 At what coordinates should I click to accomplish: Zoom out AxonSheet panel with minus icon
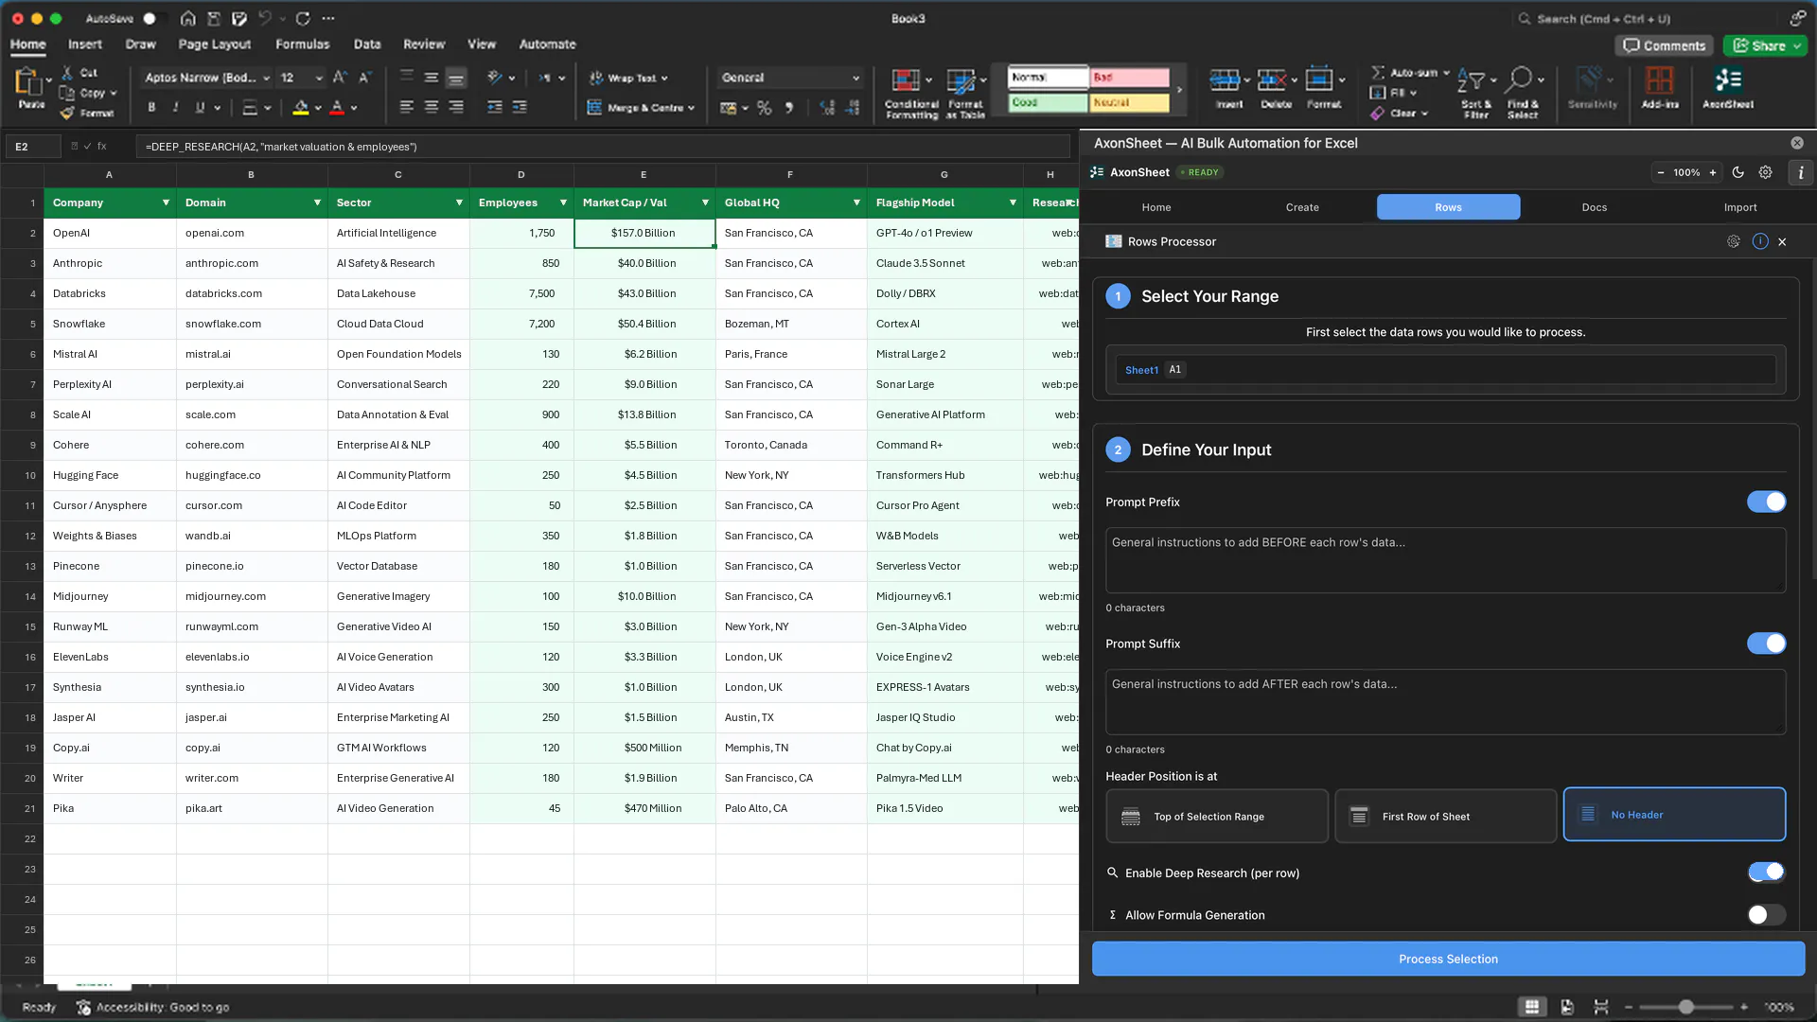[1660, 172]
